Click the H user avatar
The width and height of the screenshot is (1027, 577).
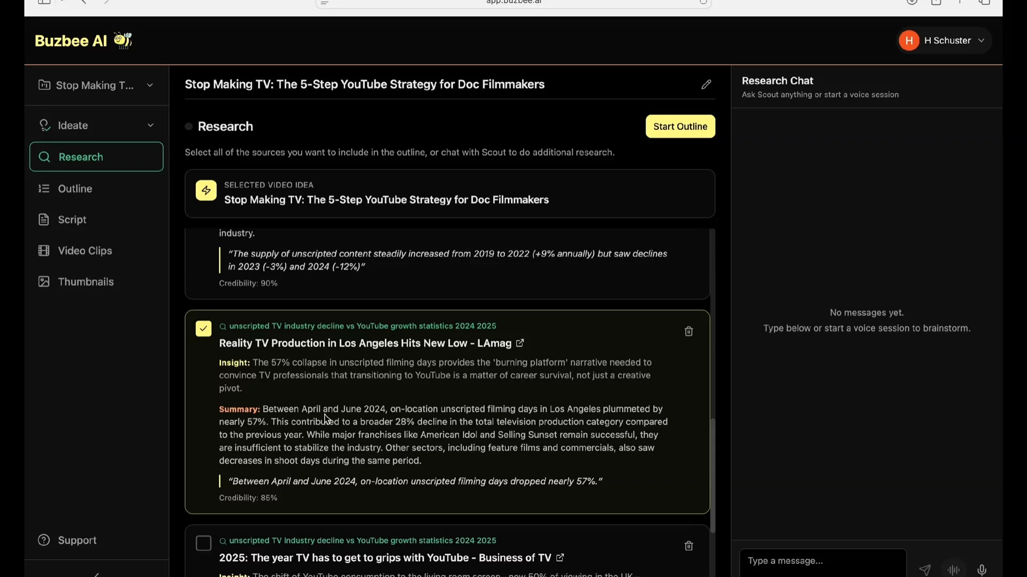(909, 41)
